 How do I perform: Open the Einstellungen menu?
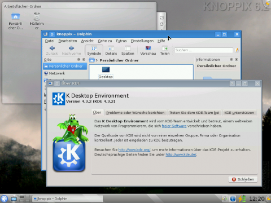pos(142,41)
